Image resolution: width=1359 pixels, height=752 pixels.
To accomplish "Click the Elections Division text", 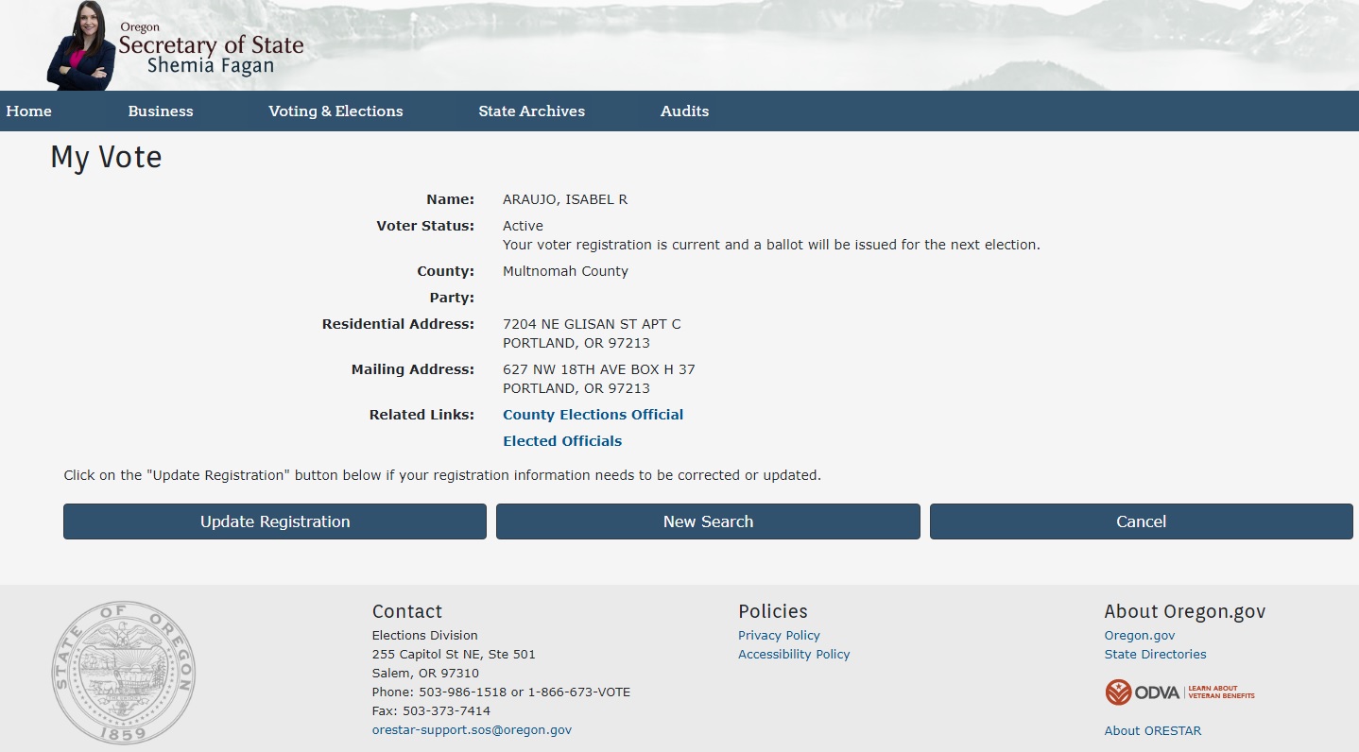I will (x=425, y=636).
